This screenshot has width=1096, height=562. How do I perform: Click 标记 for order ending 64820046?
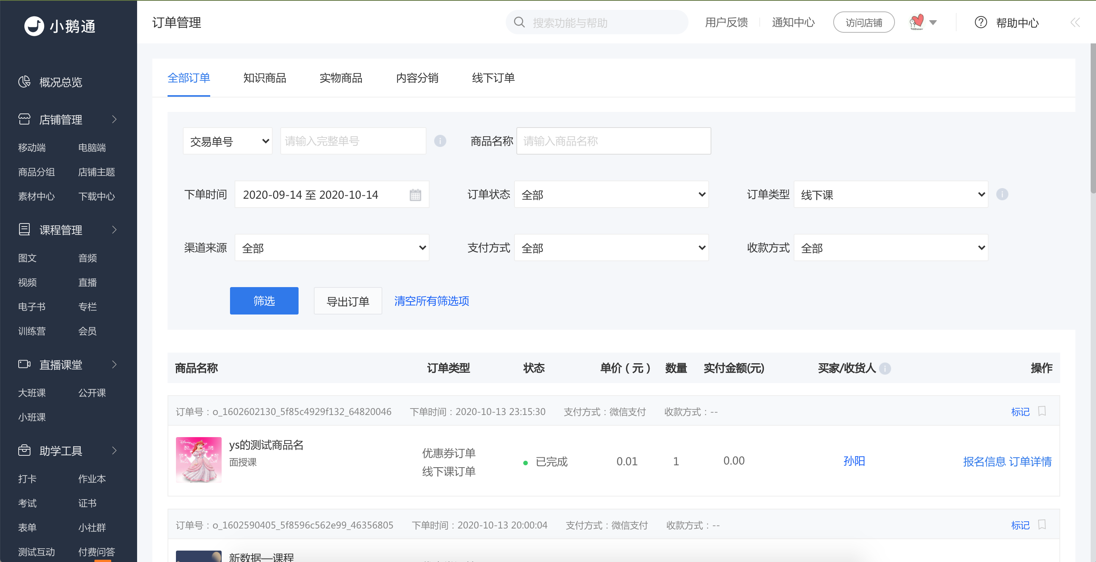(1020, 411)
